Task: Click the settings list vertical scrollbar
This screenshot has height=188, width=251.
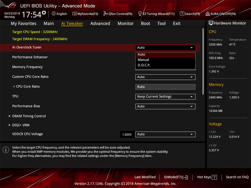Action: [x=203, y=62]
